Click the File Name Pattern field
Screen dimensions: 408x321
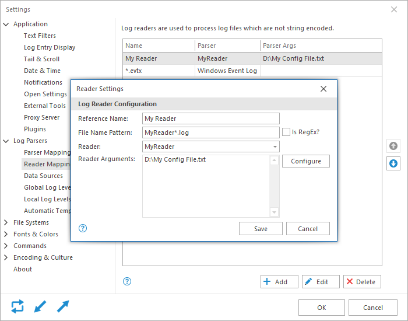click(210, 132)
